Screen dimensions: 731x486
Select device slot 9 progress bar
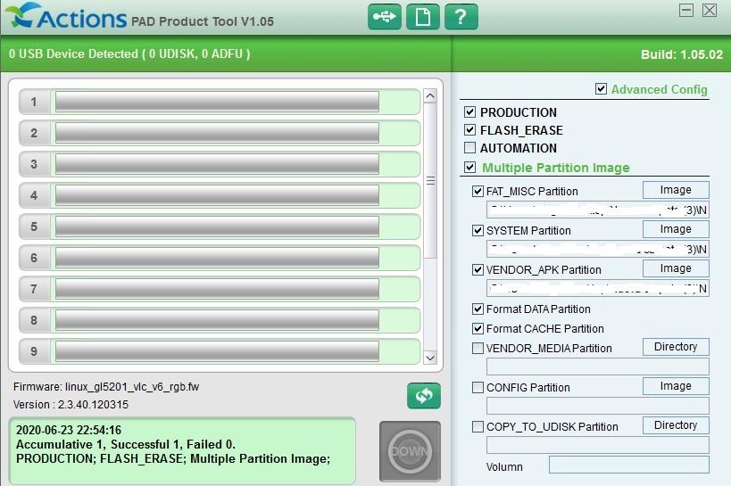point(217,351)
